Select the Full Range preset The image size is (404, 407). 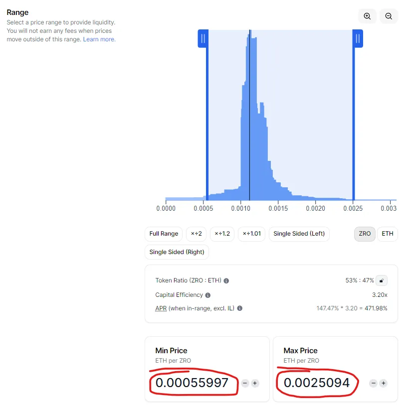point(164,234)
